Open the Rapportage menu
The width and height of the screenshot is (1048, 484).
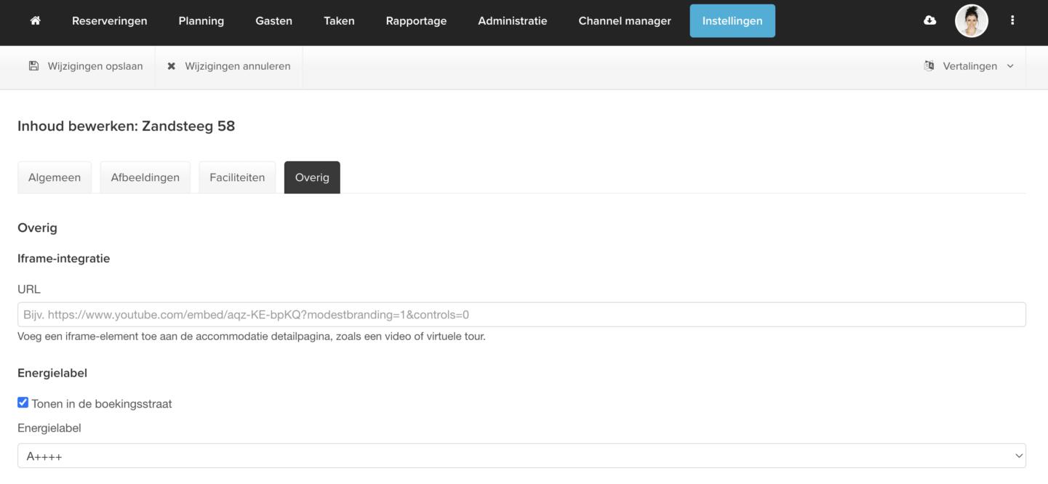416,20
